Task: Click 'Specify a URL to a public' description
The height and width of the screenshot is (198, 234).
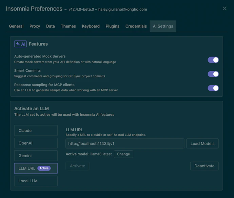Action: 105,135
